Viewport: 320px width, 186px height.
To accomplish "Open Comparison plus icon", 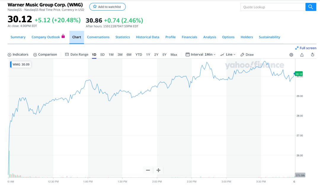I will pyautogui.click(x=35, y=55).
